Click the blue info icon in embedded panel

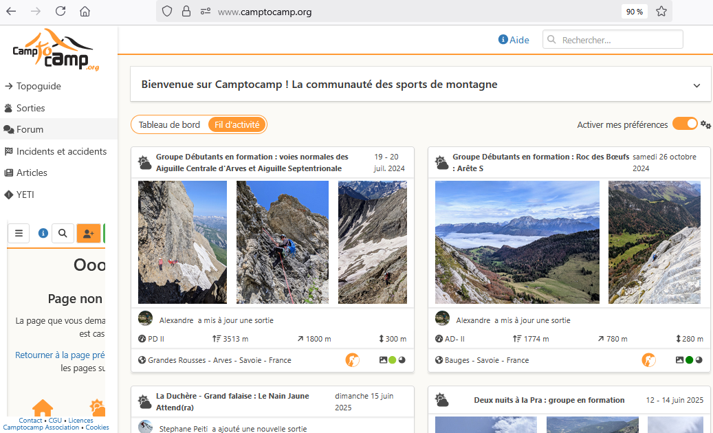(x=43, y=233)
